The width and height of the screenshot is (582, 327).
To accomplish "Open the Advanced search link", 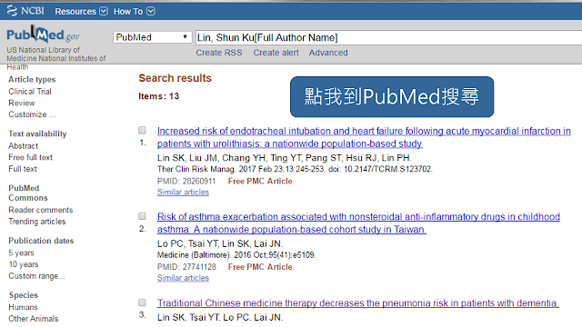I will coord(328,53).
